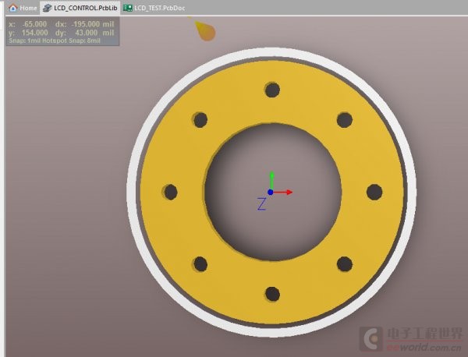Click the LCD_TEST.PcbDoc document icon
Viewport: 468px width, 357px height.
(127, 8)
